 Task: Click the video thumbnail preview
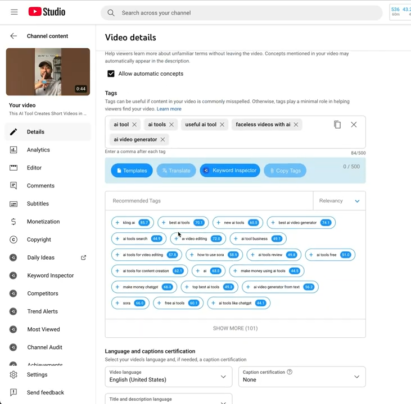(x=48, y=72)
